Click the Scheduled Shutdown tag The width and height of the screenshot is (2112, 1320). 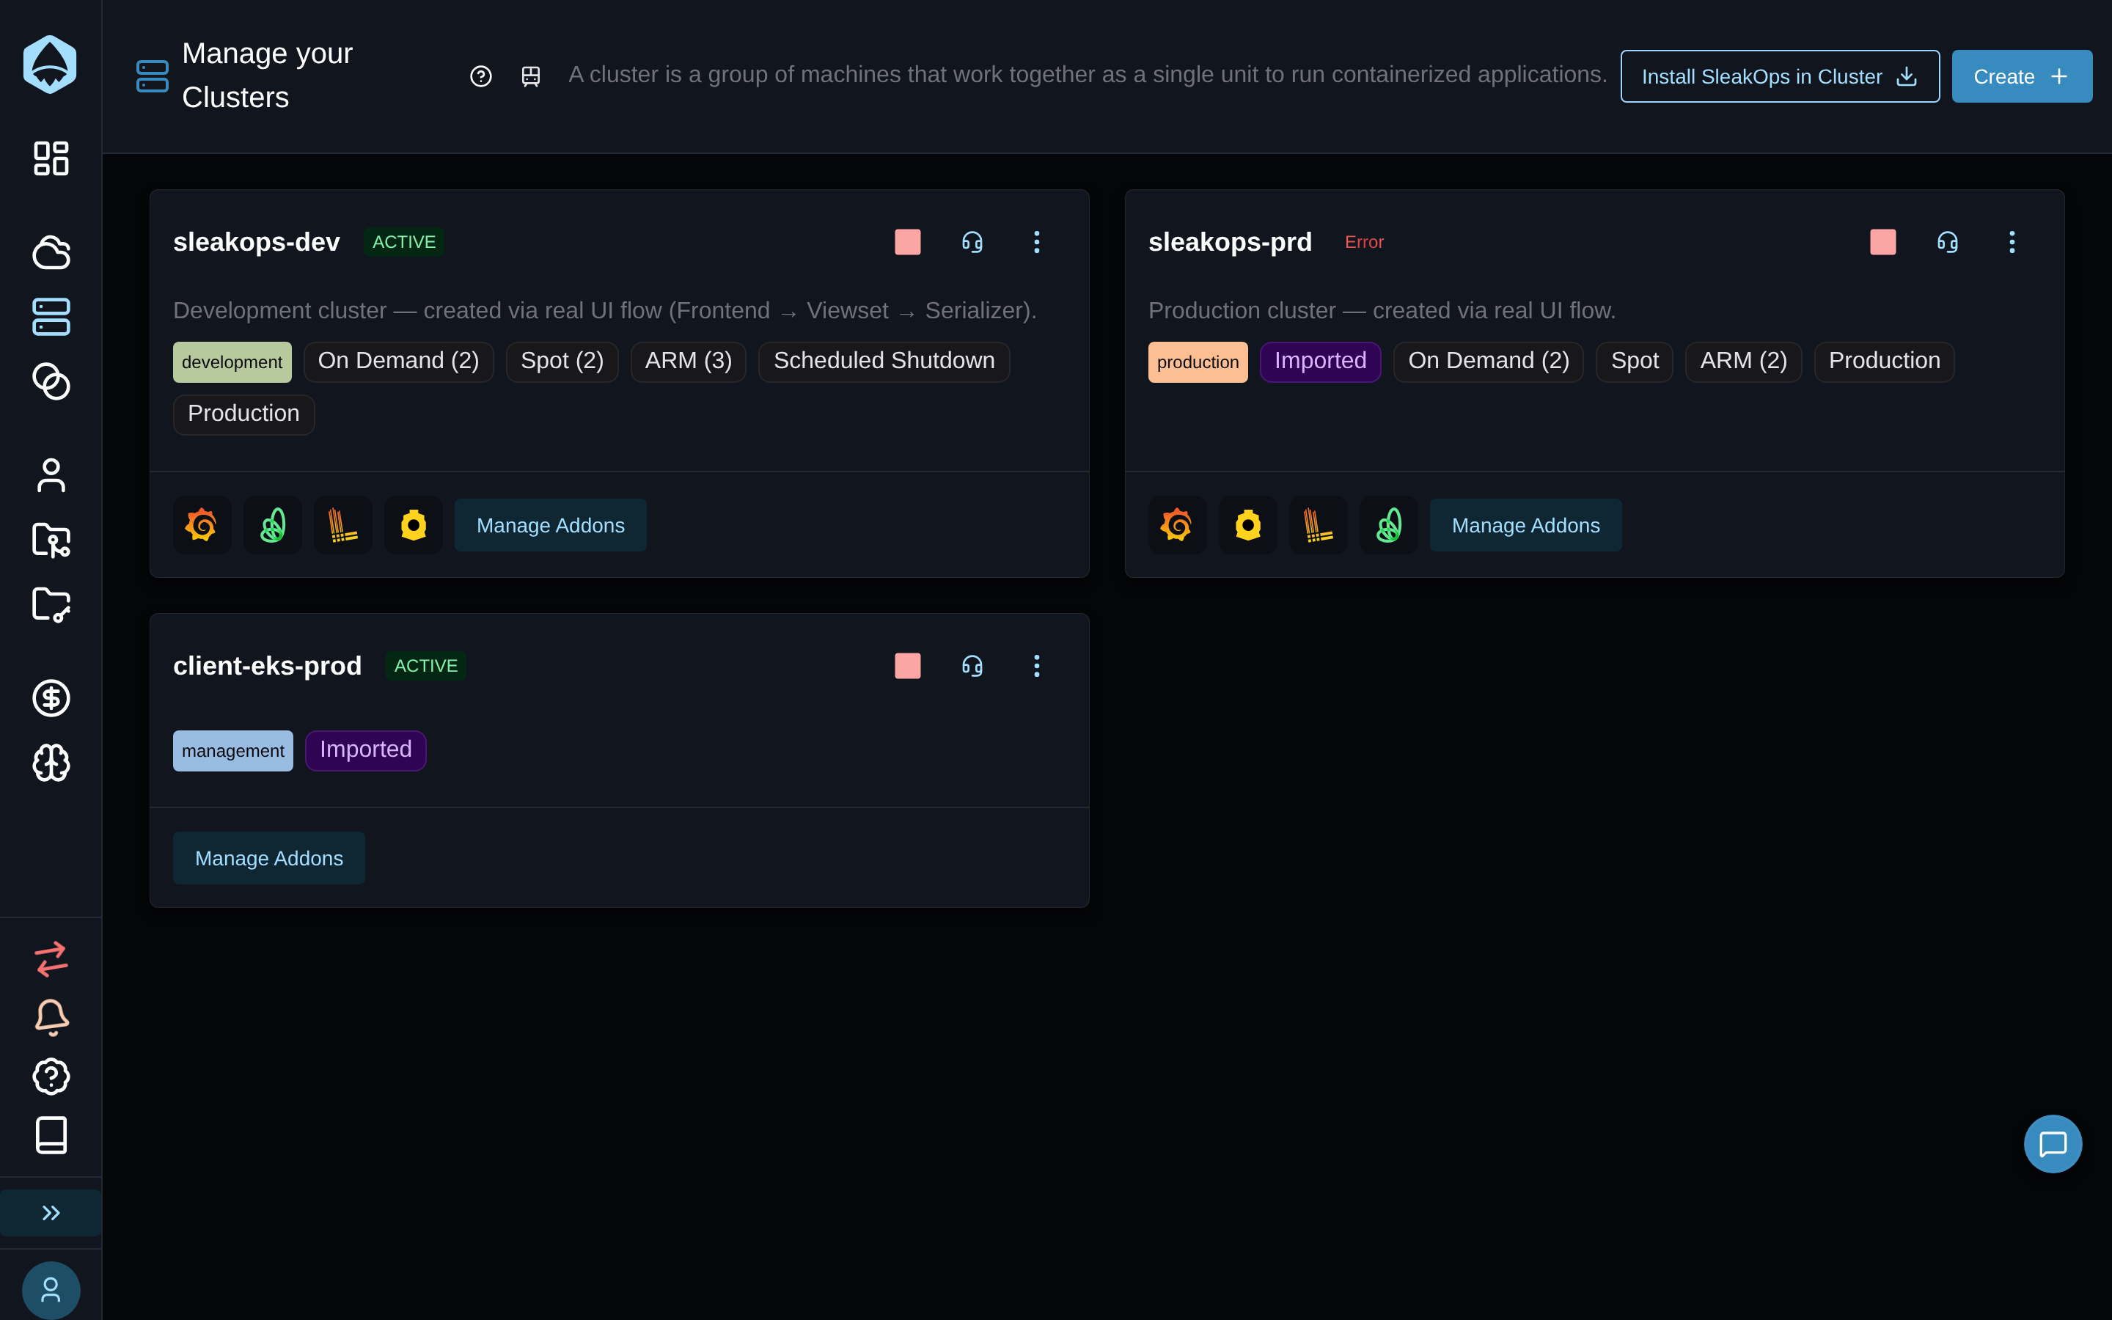point(884,362)
